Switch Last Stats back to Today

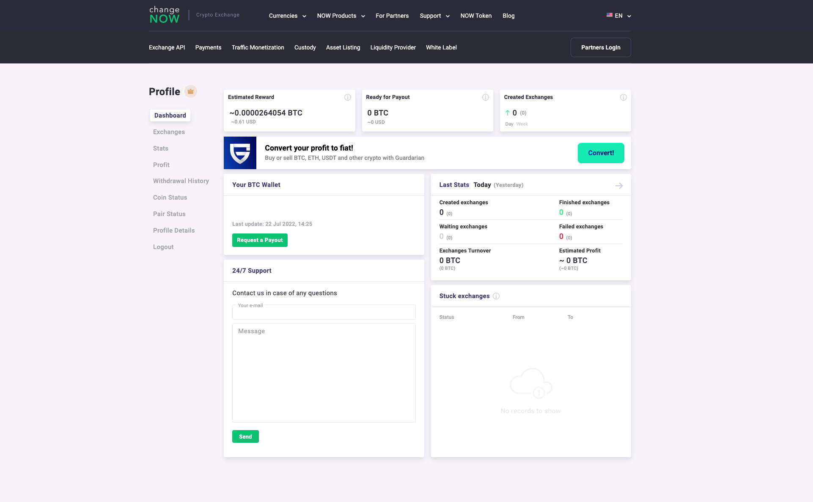482,185
